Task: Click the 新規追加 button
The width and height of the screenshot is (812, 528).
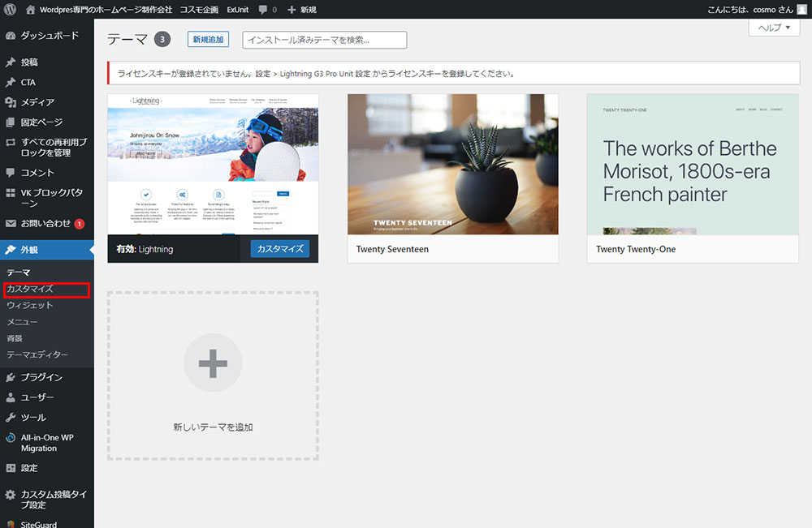Action: click(x=208, y=40)
